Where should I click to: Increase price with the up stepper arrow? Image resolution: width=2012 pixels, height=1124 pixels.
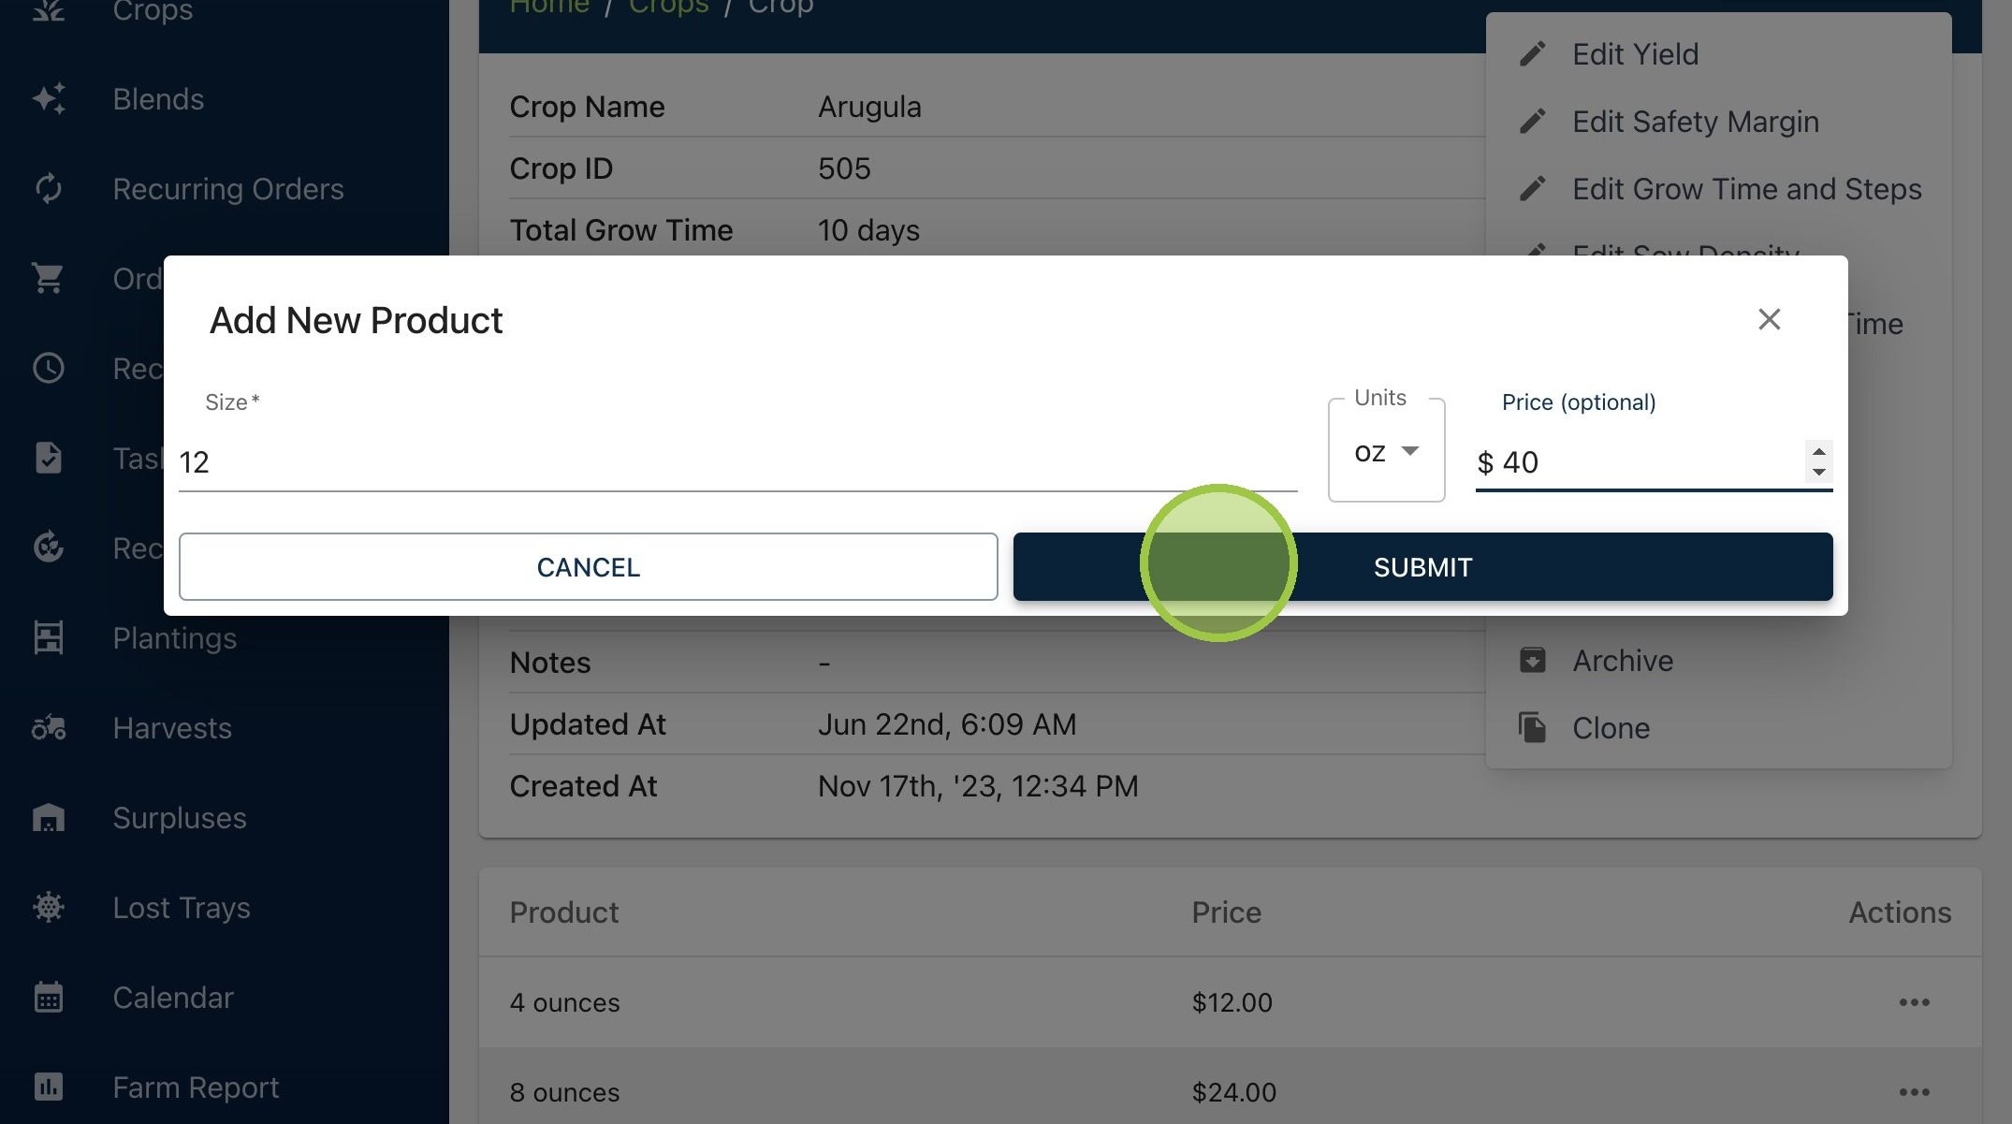[x=1818, y=452]
